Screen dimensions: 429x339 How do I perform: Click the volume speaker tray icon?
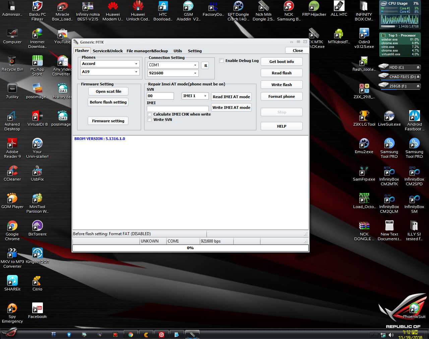click(391, 335)
